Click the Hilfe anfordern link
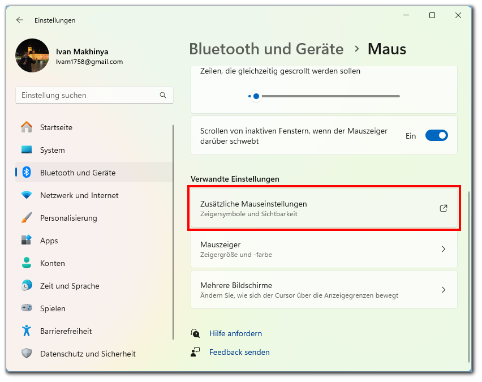 [235, 333]
